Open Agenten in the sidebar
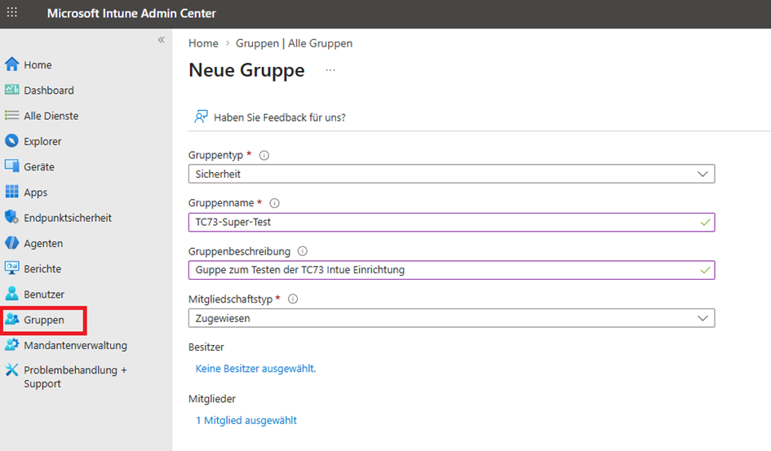 (x=43, y=244)
